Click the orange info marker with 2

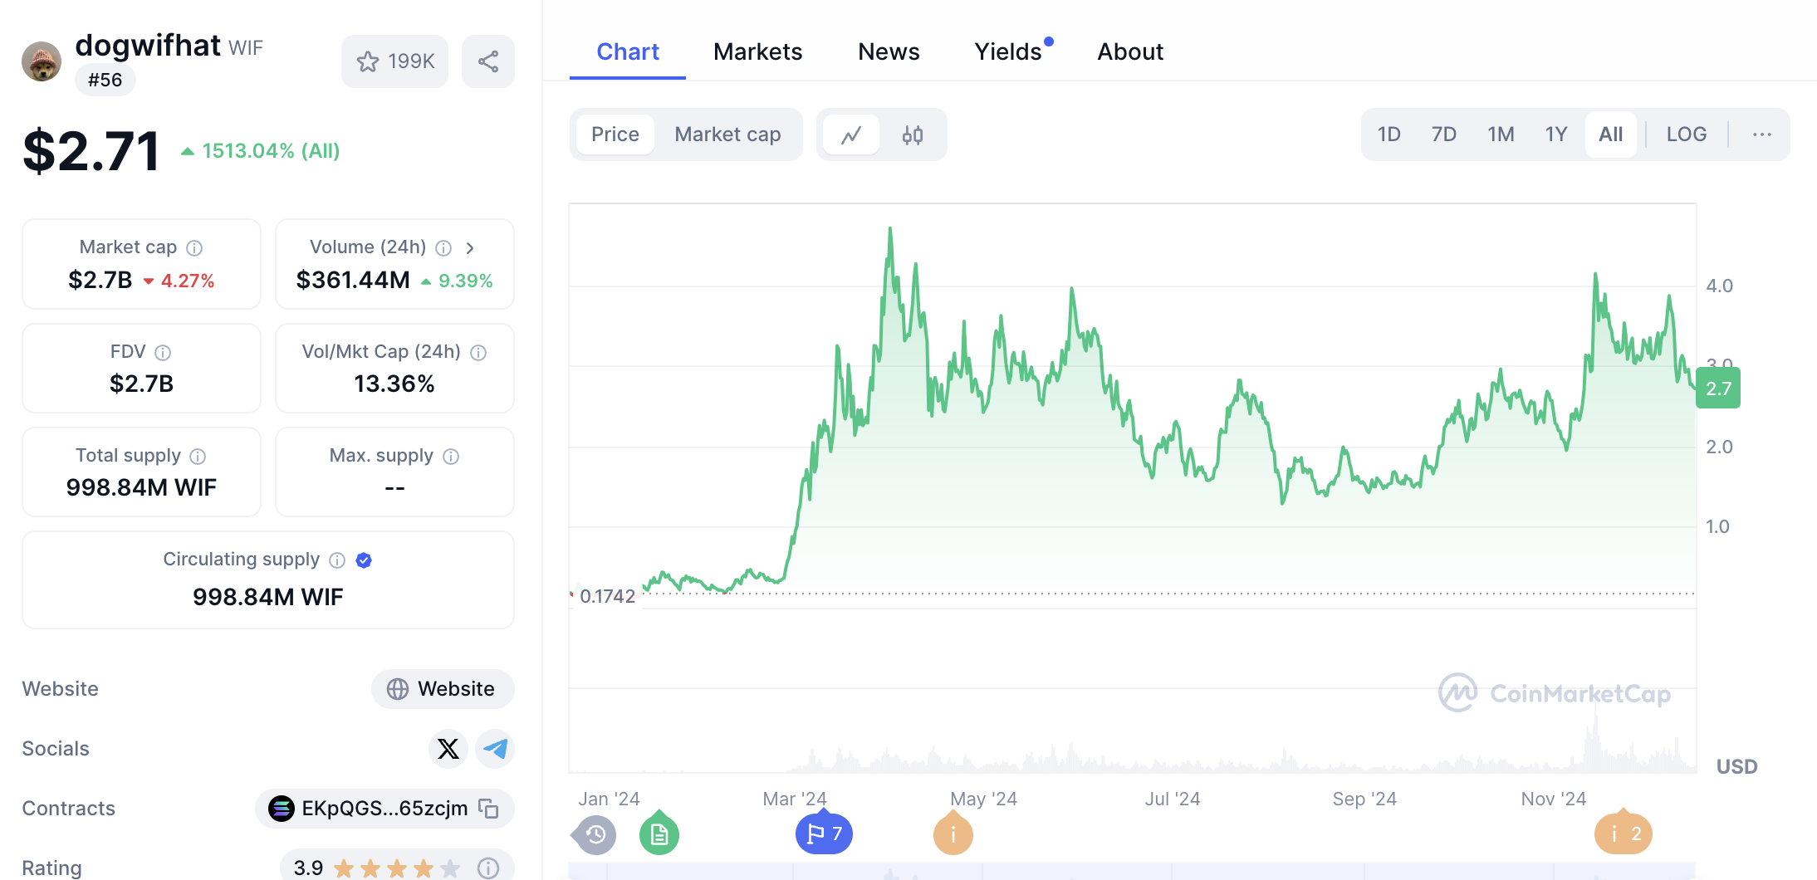[x=1624, y=834]
